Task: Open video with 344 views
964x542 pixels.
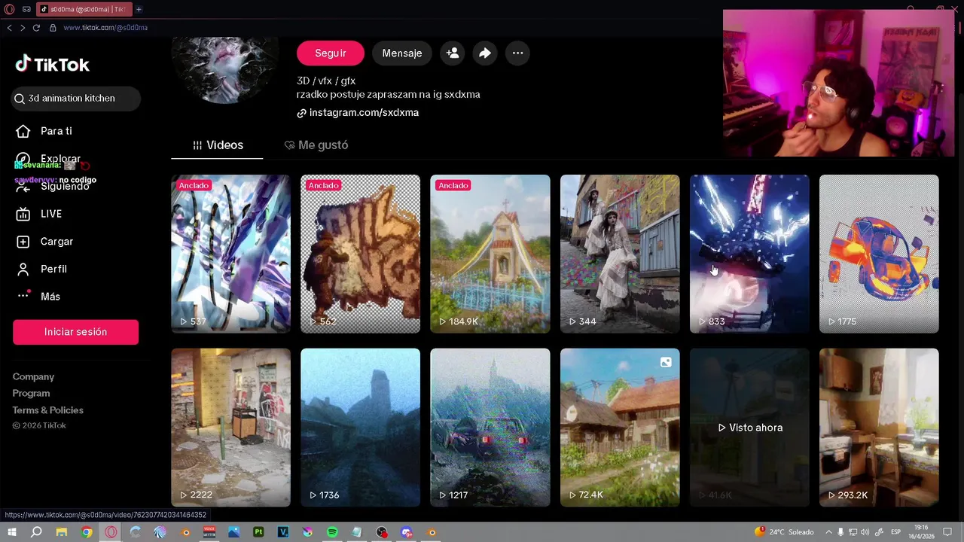Action: coord(620,254)
